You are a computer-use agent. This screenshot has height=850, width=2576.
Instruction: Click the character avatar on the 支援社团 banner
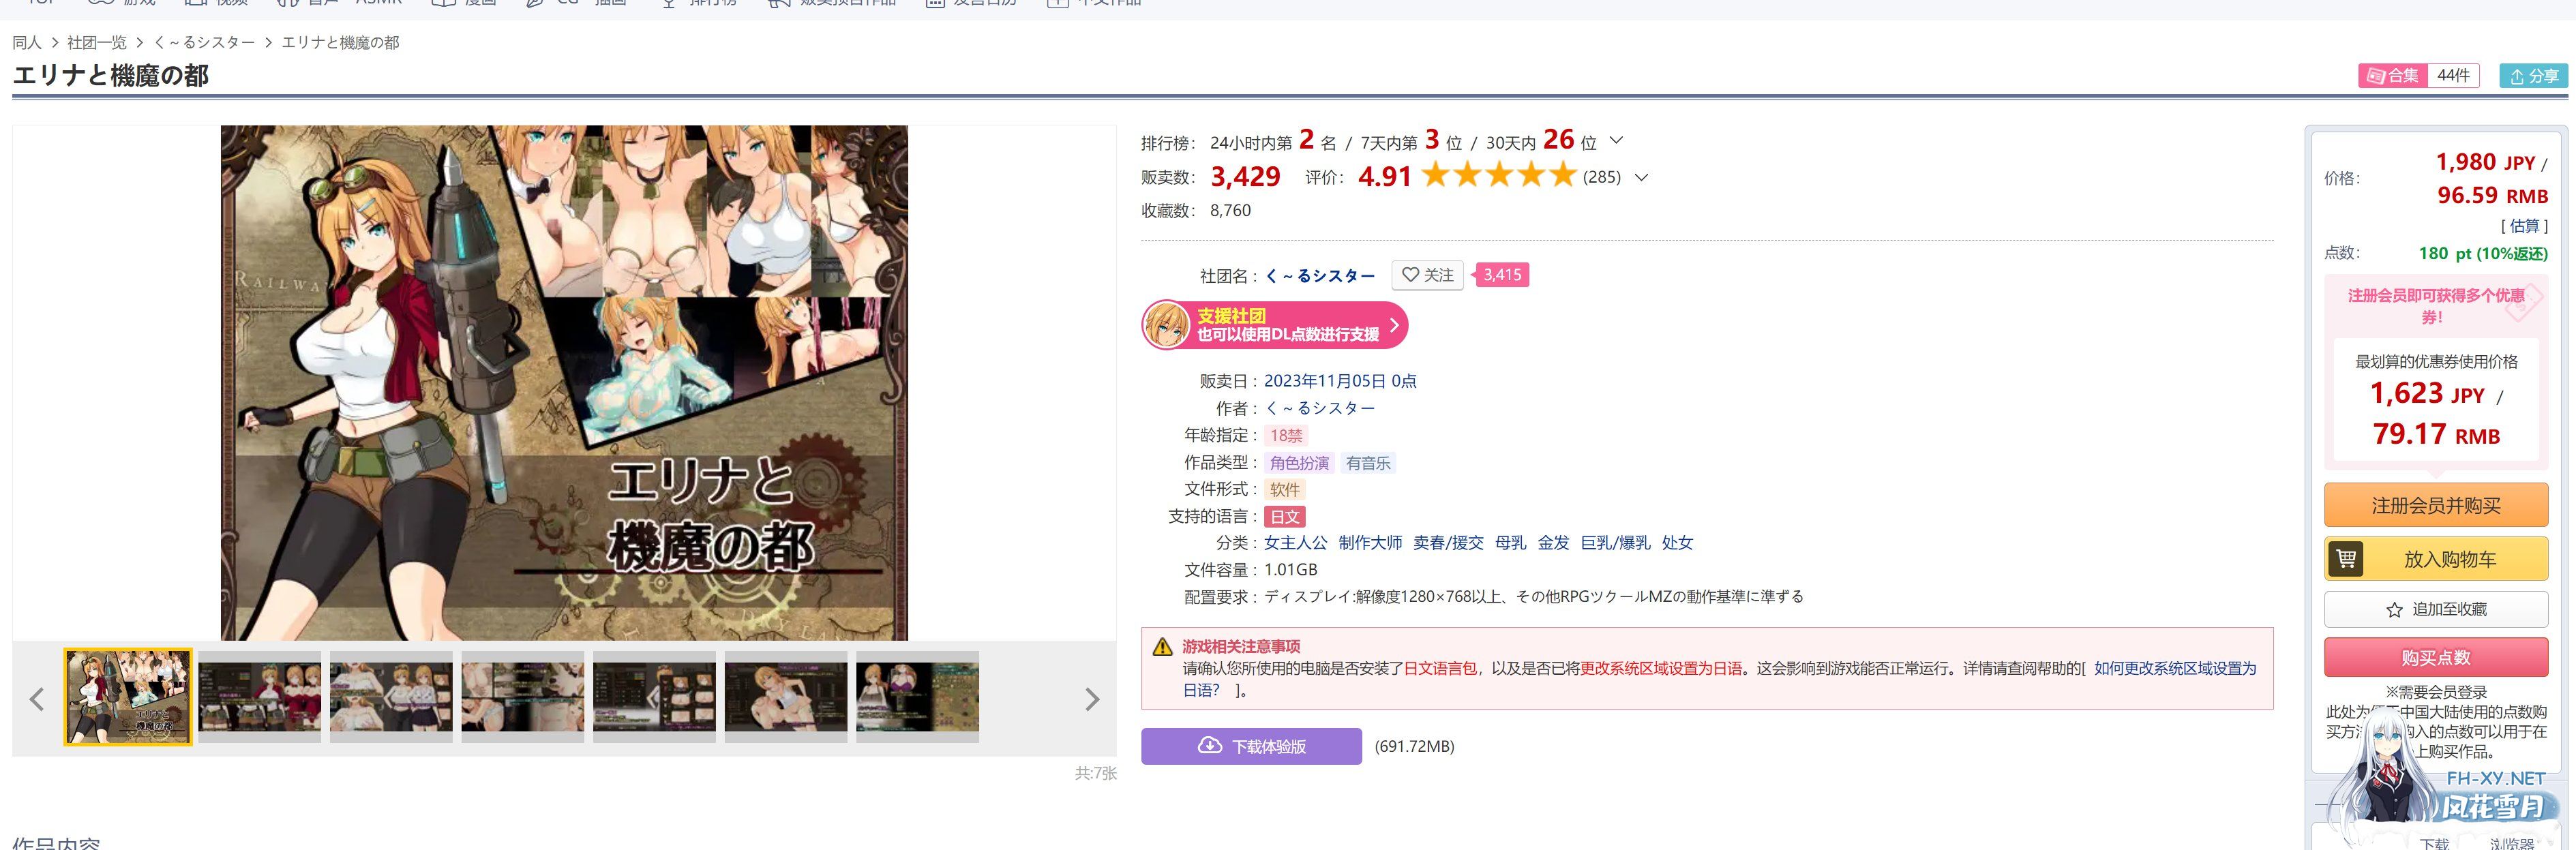pyautogui.click(x=1166, y=325)
